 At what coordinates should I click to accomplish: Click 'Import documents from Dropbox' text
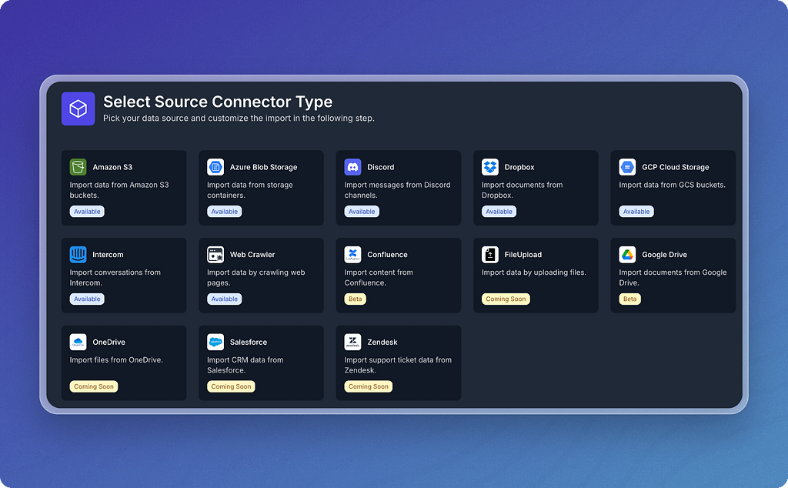[x=523, y=190]
